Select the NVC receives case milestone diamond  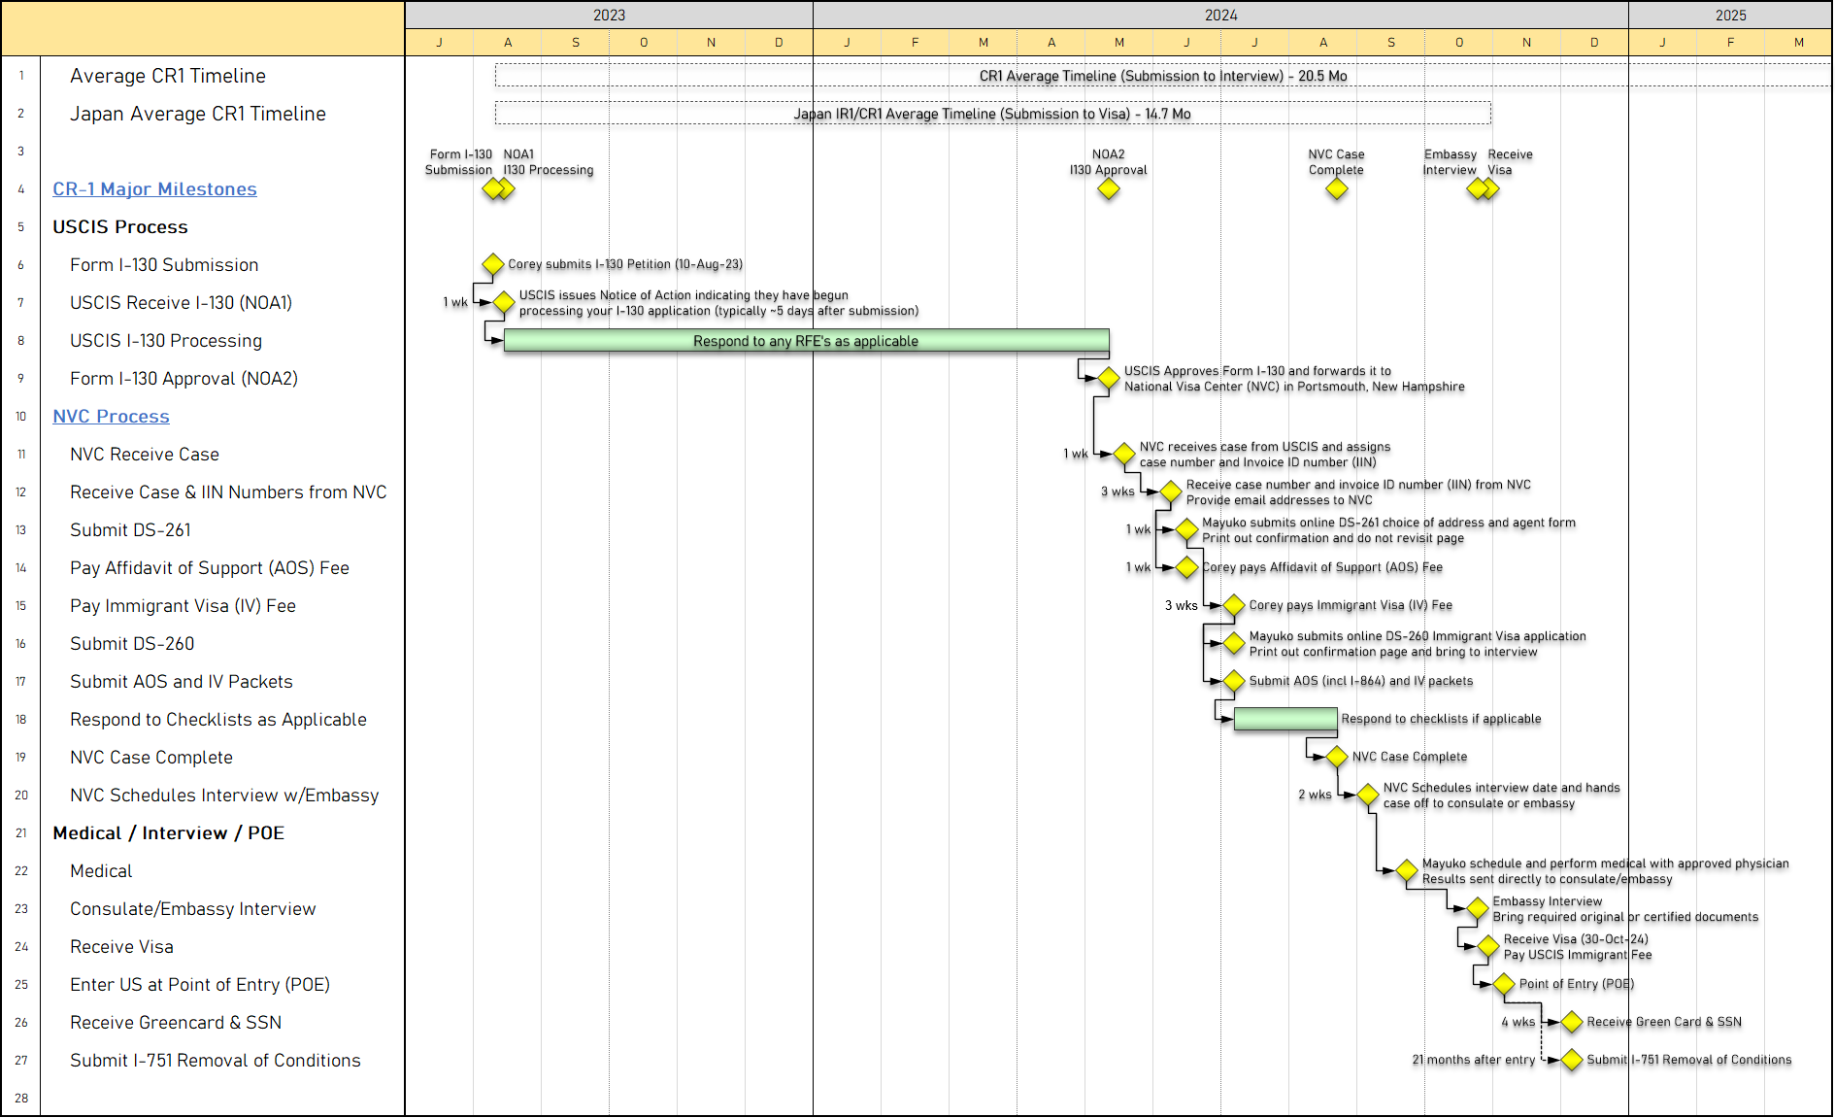click(x=1124, y=454)
